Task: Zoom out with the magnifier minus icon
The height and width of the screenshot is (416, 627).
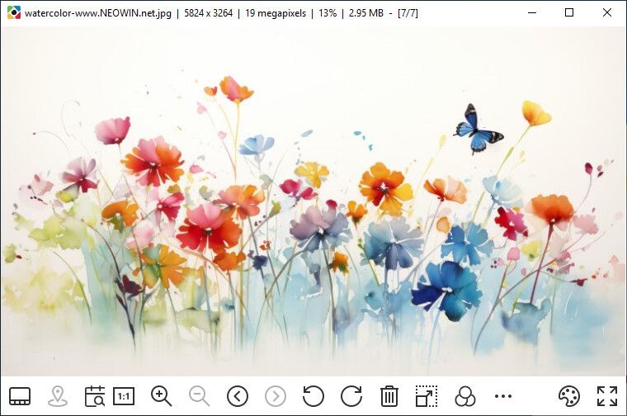Action: (199, 396)
